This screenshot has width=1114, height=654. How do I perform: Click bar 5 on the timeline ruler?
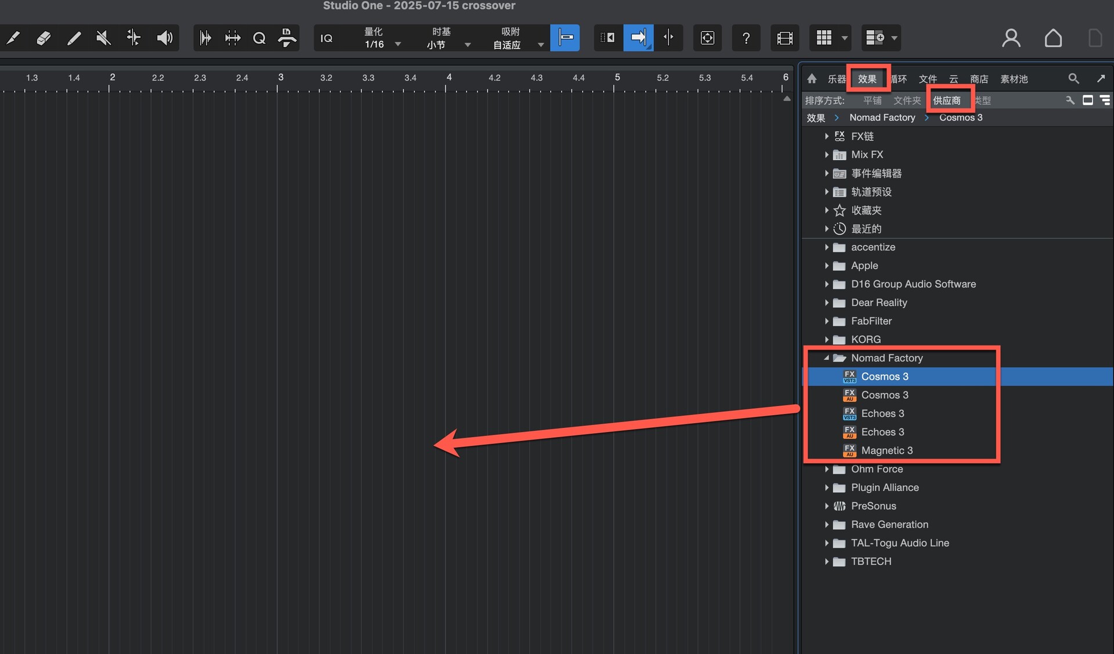click(x=616, y=78)
